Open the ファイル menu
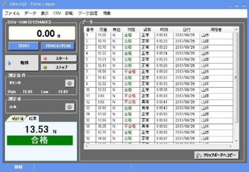Viewport: 249px width, 172px height. (12, 14)
